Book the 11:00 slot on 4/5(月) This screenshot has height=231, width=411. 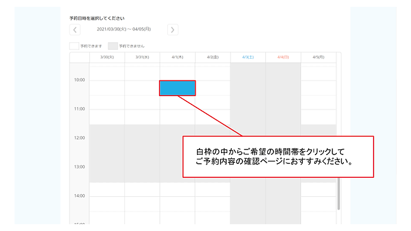(319, 117)
